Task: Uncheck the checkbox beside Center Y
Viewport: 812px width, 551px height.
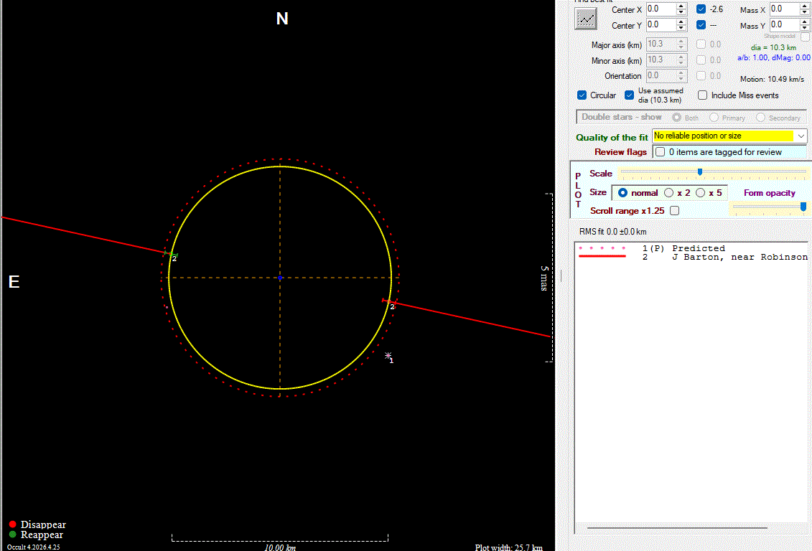Action: pos(701,25)
